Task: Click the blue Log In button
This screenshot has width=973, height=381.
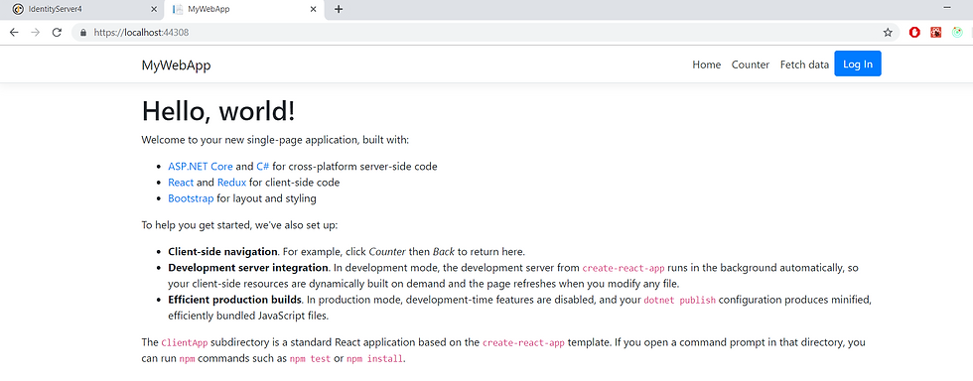Action: tap(858, 63)
